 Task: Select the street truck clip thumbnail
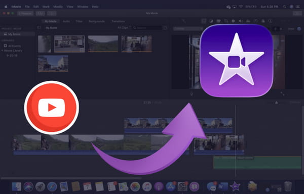pyautogui.click(x=69, y=44)
